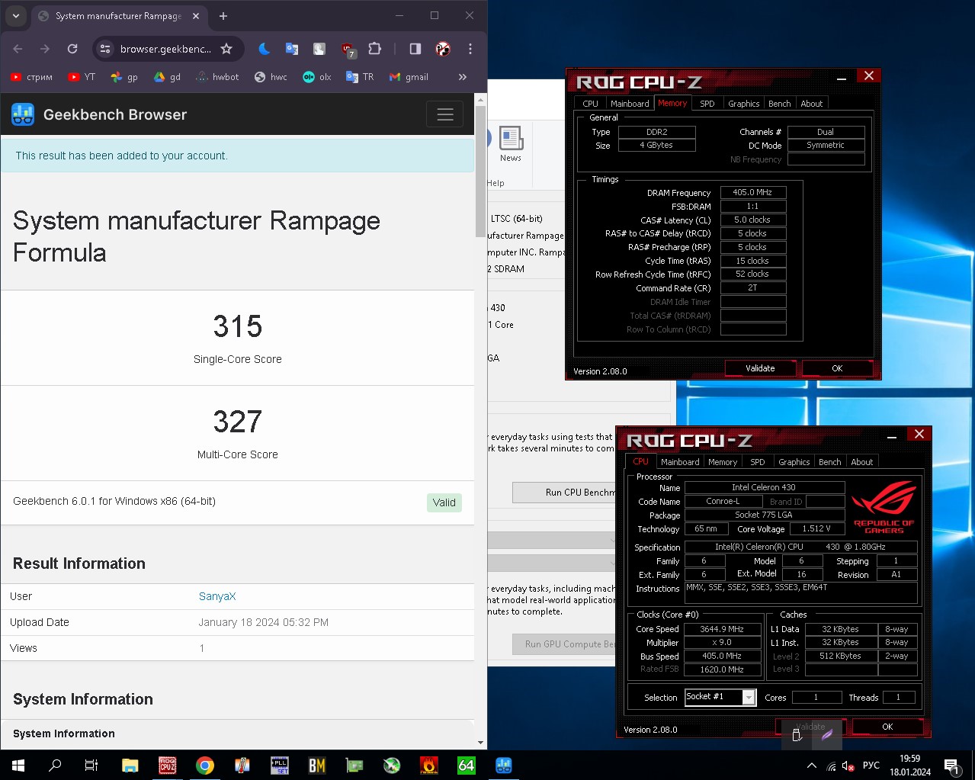Click the muted volume tray icon
The image size is (975, 780).
pyautogui.click(x=848, y=766)
